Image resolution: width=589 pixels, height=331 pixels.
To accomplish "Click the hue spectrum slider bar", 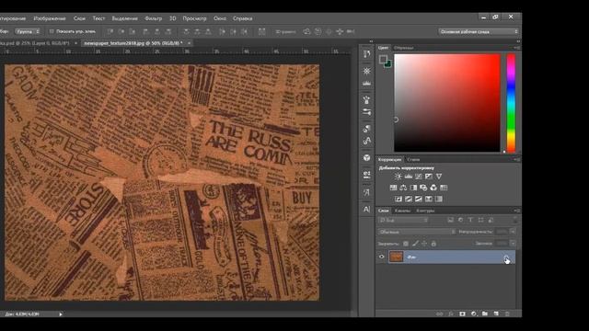I will 511,103.
